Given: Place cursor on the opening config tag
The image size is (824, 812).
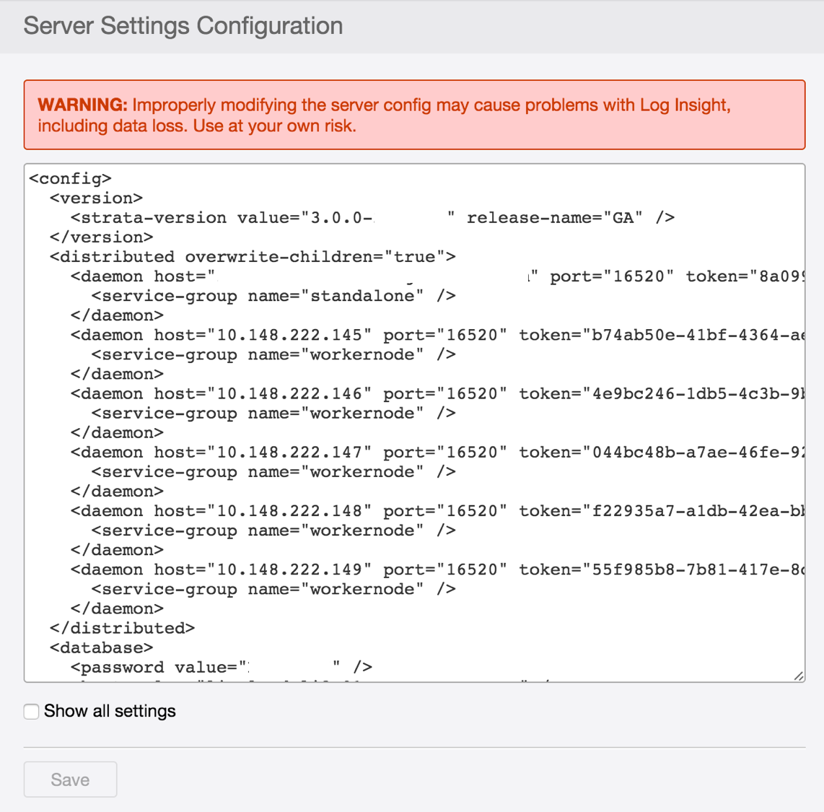Looking at the screenshot, I should coord(70,178).
